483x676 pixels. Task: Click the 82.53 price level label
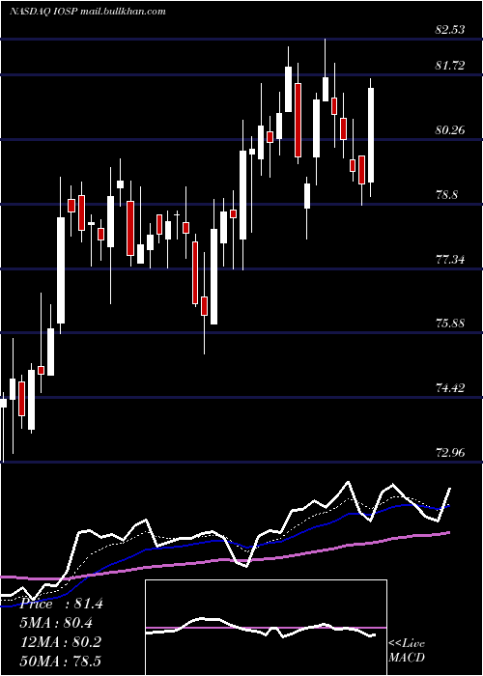[x=450, y=30]
